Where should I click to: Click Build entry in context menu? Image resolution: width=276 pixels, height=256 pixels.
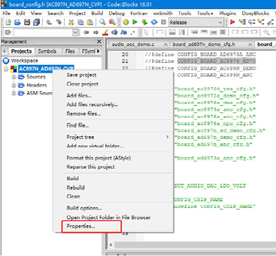[73, 178]
